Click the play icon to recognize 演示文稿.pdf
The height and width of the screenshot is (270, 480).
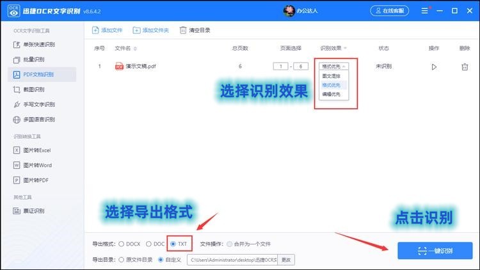click(434, 67)
